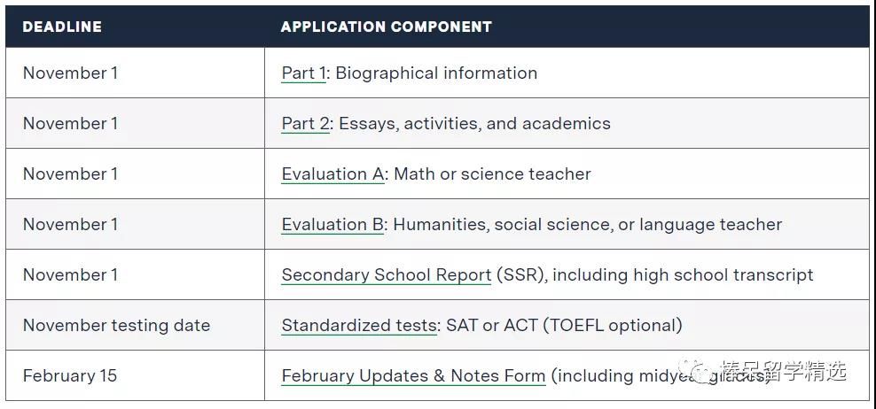Select the November testing date cell
876x409 pixels.
(135, 325)
